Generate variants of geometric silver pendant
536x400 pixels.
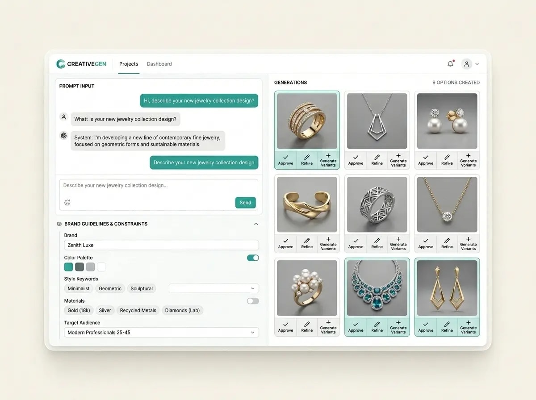point(398,160)
